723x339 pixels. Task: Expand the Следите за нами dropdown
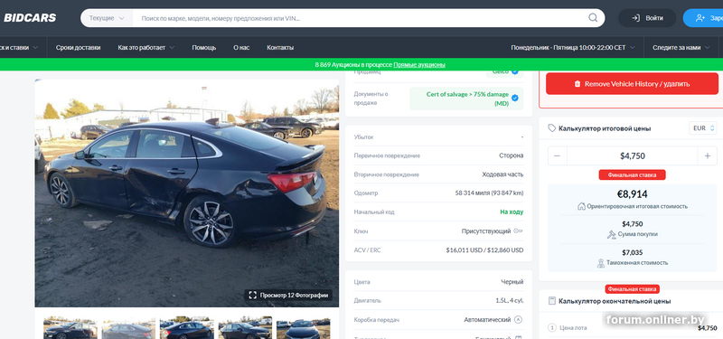(x=681, y=48)
